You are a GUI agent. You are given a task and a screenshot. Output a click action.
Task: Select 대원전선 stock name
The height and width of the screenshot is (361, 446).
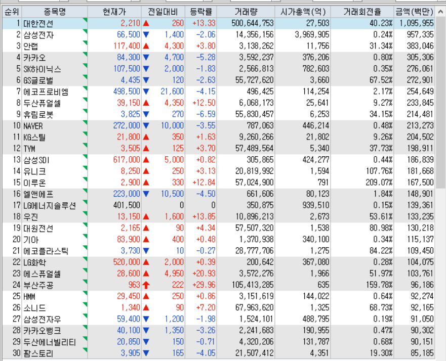pos(38,229)
